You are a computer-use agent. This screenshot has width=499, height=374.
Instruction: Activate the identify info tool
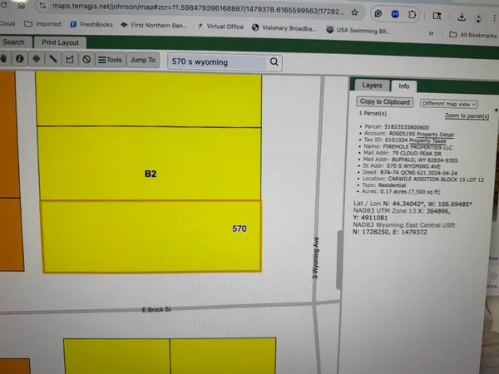click(x=20, y=59)
